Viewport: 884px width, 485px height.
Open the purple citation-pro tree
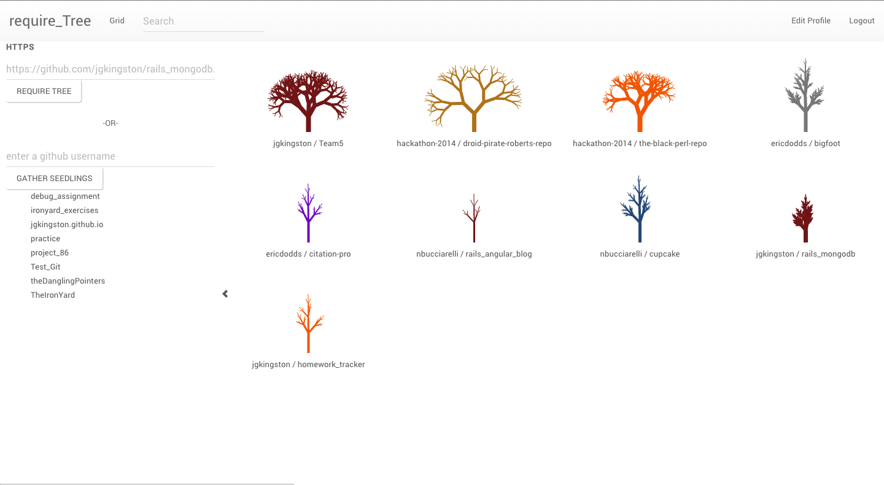pyautogui.click(x=308, y=213)
